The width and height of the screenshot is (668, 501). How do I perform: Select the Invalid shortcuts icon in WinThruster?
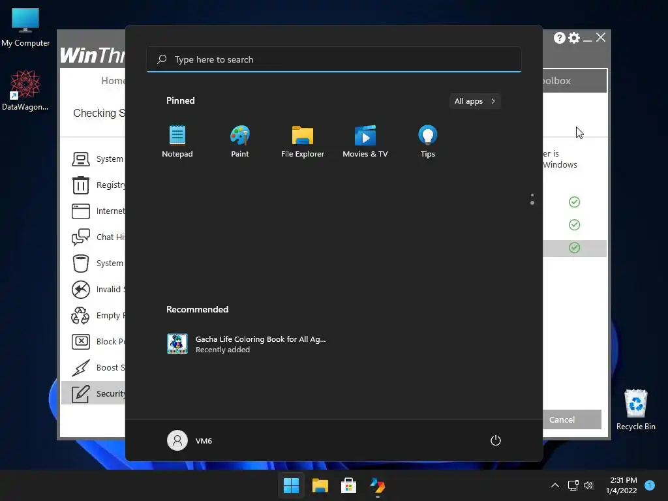[x=80, y=289]
